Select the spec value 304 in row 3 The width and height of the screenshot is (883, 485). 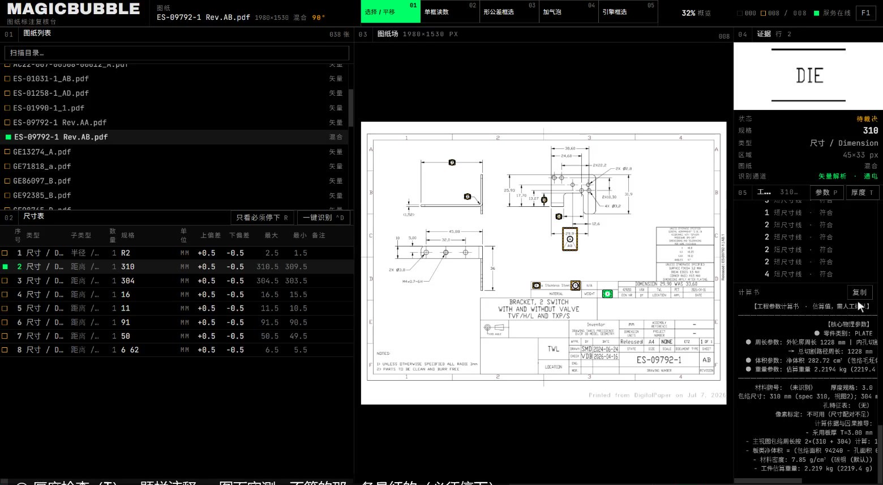128,281
